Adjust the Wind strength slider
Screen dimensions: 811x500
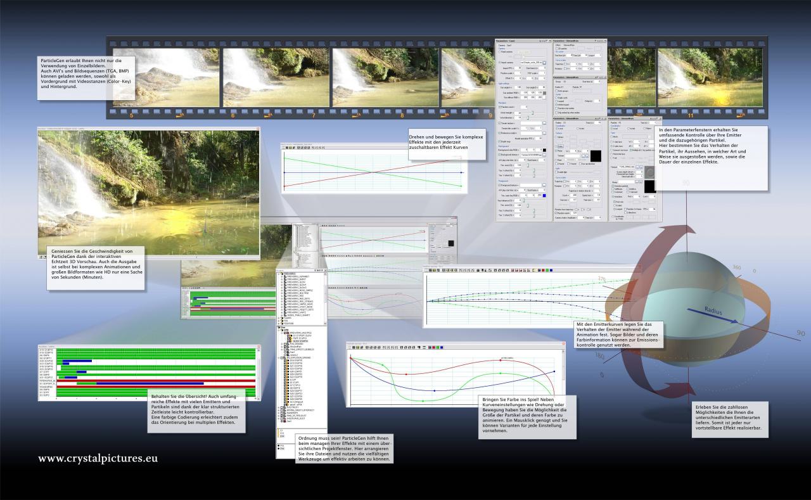point(533,113)
